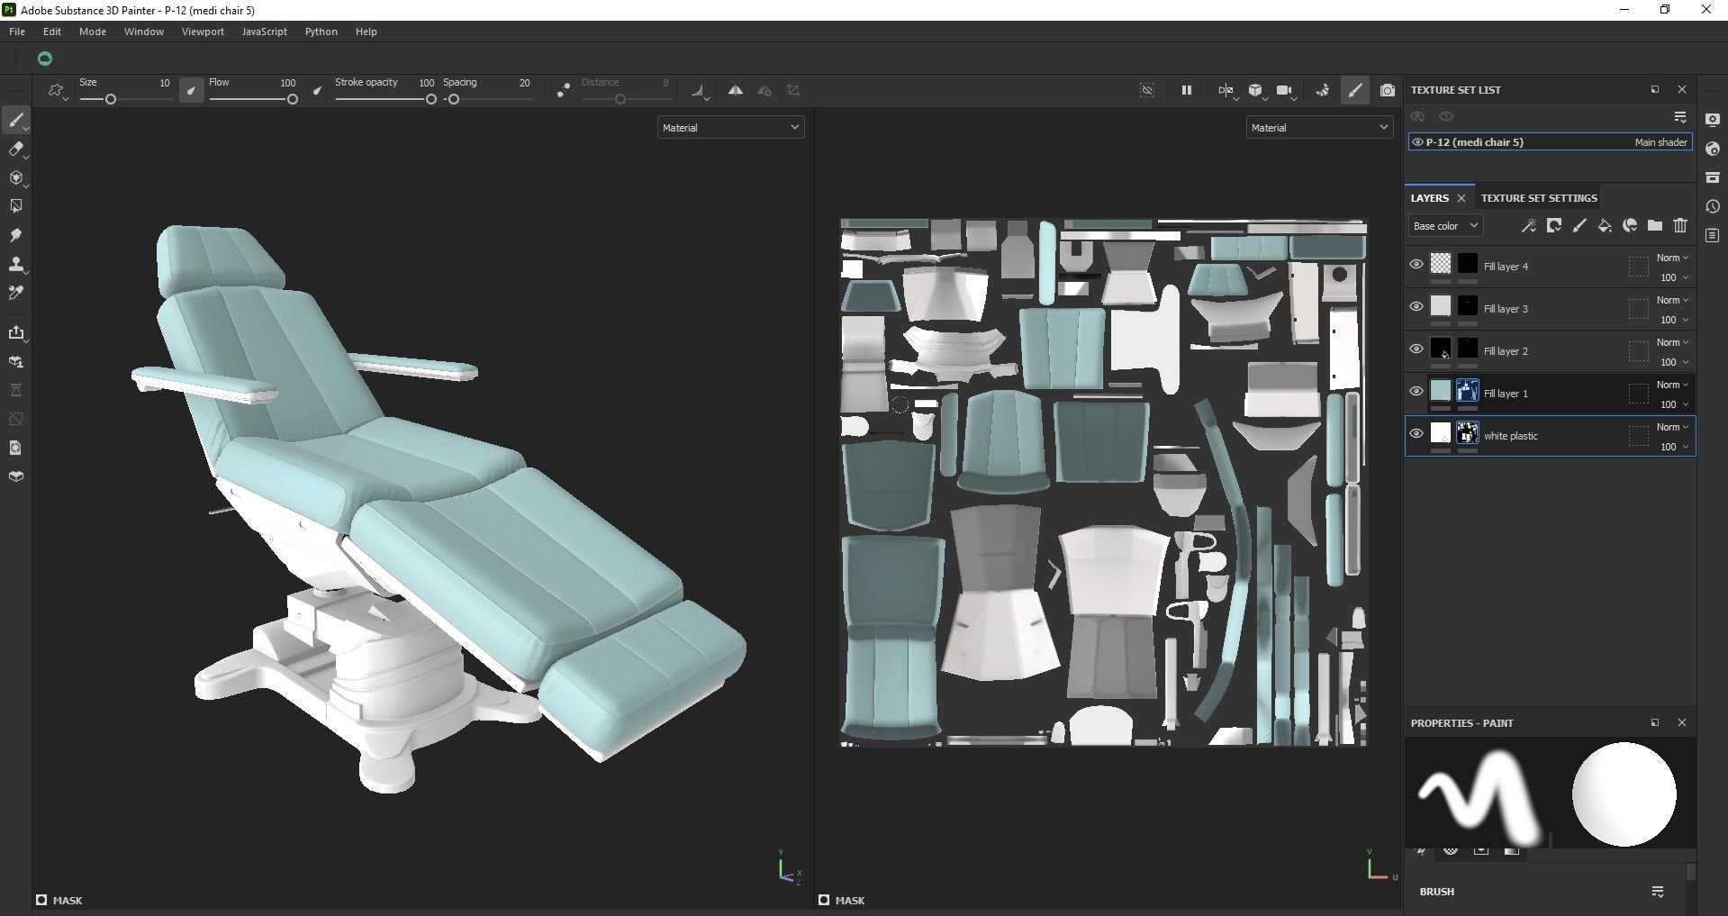Open the 2D viewport Material dropdown

pos(1319,128)
